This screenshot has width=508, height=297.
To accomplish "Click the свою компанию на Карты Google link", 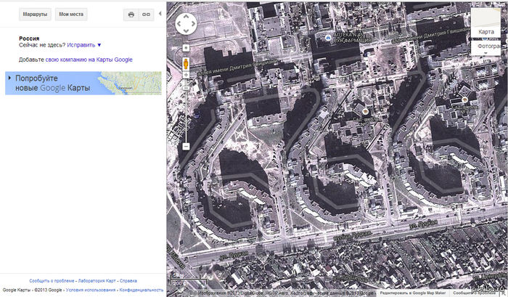I will (x=89, y=60).
